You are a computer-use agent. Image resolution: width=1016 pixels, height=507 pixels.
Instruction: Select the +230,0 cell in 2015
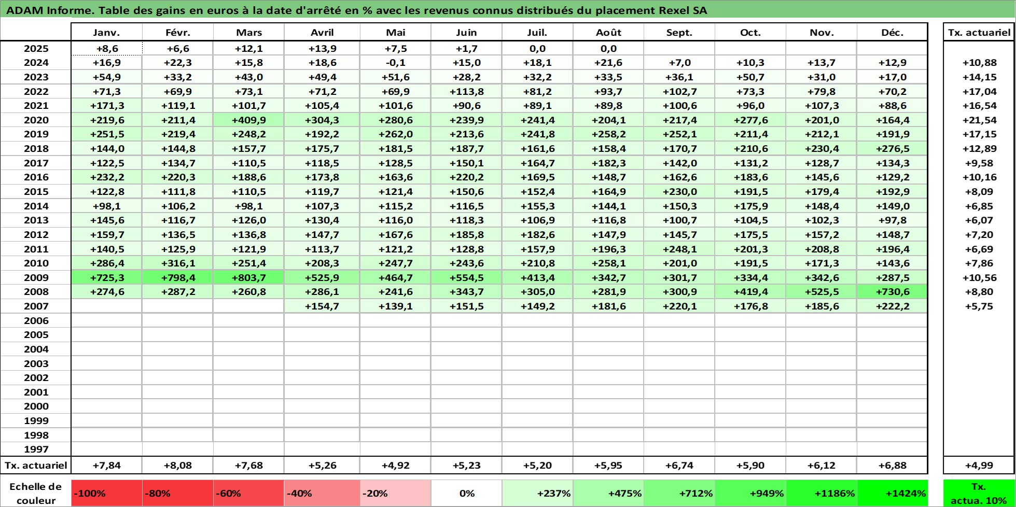[679, 191]
